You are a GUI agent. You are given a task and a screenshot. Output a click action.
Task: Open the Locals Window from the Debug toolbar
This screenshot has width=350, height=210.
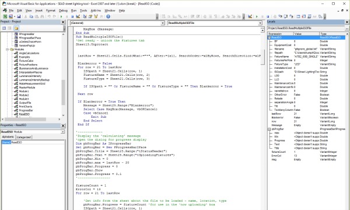coord(298,16)
